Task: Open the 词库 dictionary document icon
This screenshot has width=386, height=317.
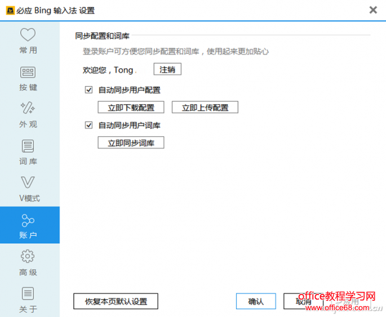Action: click(x=28, y=146)
